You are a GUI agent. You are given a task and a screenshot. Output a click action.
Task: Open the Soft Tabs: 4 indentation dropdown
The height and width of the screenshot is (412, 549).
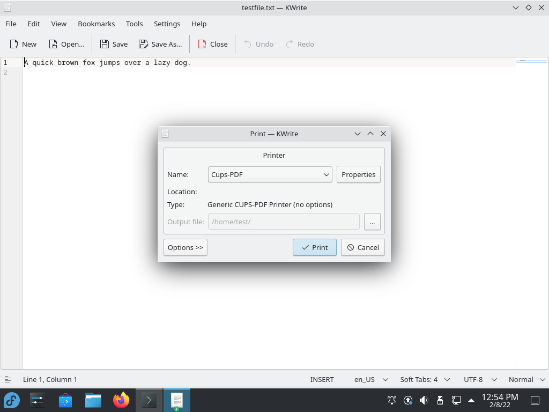[x=425, y=379]
